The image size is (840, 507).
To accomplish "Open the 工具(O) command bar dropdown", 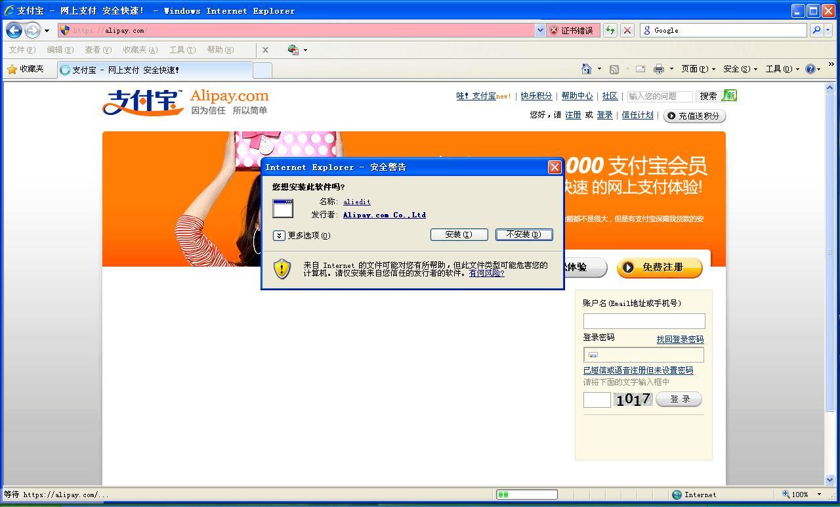I will (782, 69).
